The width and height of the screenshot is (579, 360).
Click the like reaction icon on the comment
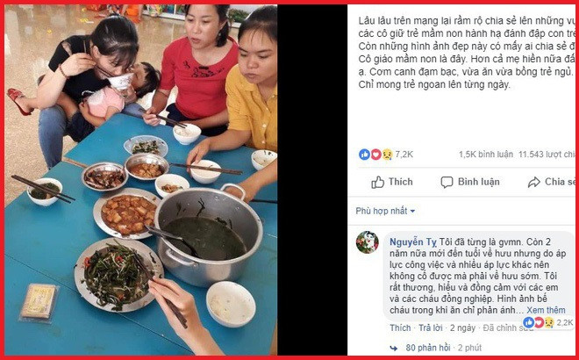pos(529,322)
